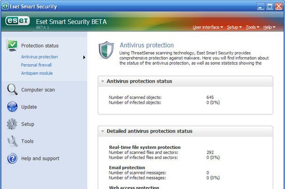Image resolution: width=285 pixels, height=189 pixels.
Task: Minimize the Eset Smart Security window
Action: coord(261,7)
